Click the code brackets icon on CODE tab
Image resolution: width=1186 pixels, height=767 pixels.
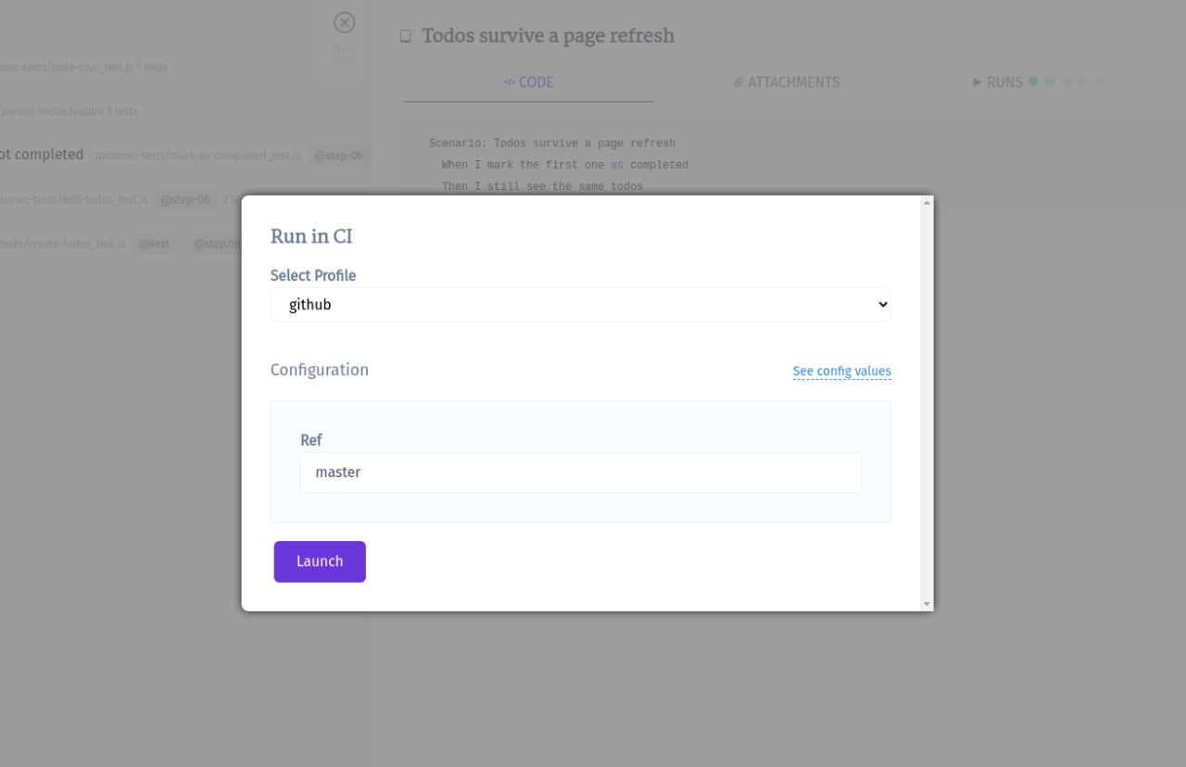[510, 82]
